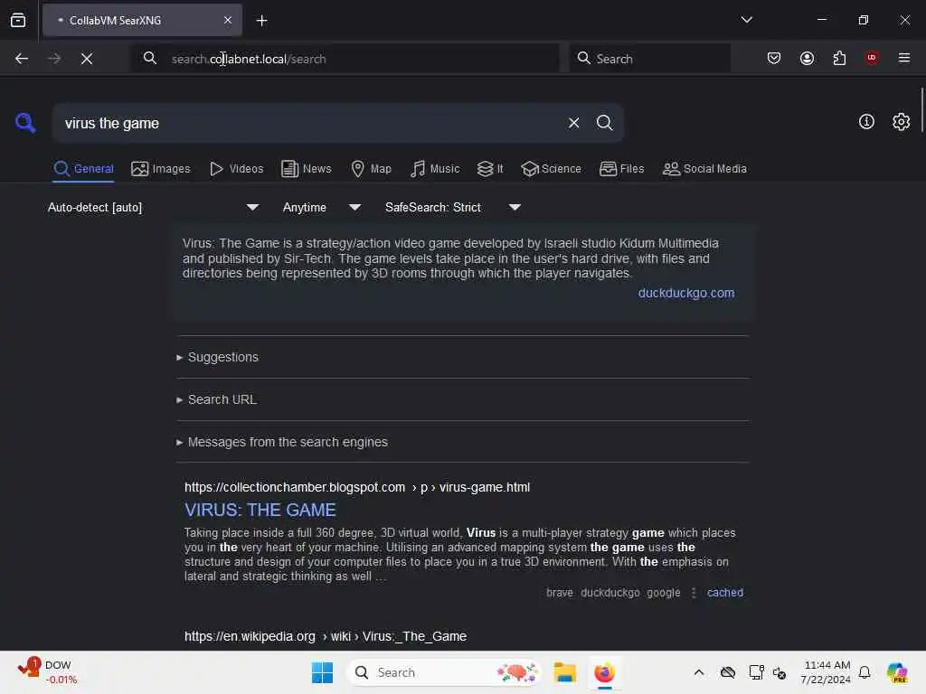
Task: Open the DOW stock widget
Action: [47, 672]
